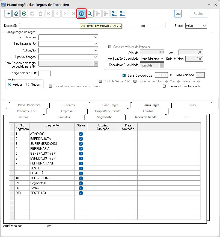The height and width of the screenshot is (237, 220).
Task: Uncheck status for ATACADO segment
Action: pos(81,134)
